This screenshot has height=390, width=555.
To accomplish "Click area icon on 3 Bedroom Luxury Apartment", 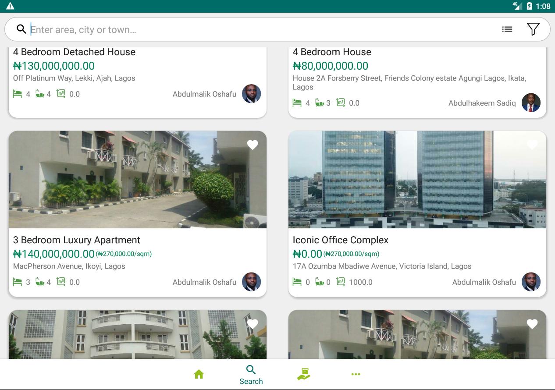I will [x=61, y=282].
